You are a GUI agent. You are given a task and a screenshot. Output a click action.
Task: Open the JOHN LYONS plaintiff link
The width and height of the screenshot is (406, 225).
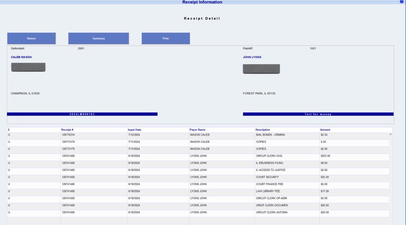[252, 57]
